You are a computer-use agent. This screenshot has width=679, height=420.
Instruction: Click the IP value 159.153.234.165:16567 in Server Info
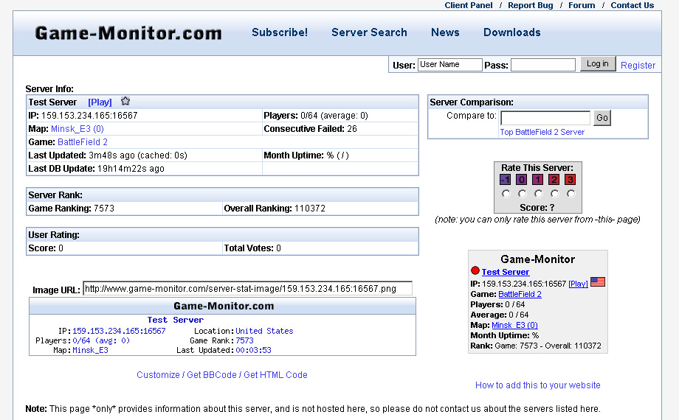(89, 116)
